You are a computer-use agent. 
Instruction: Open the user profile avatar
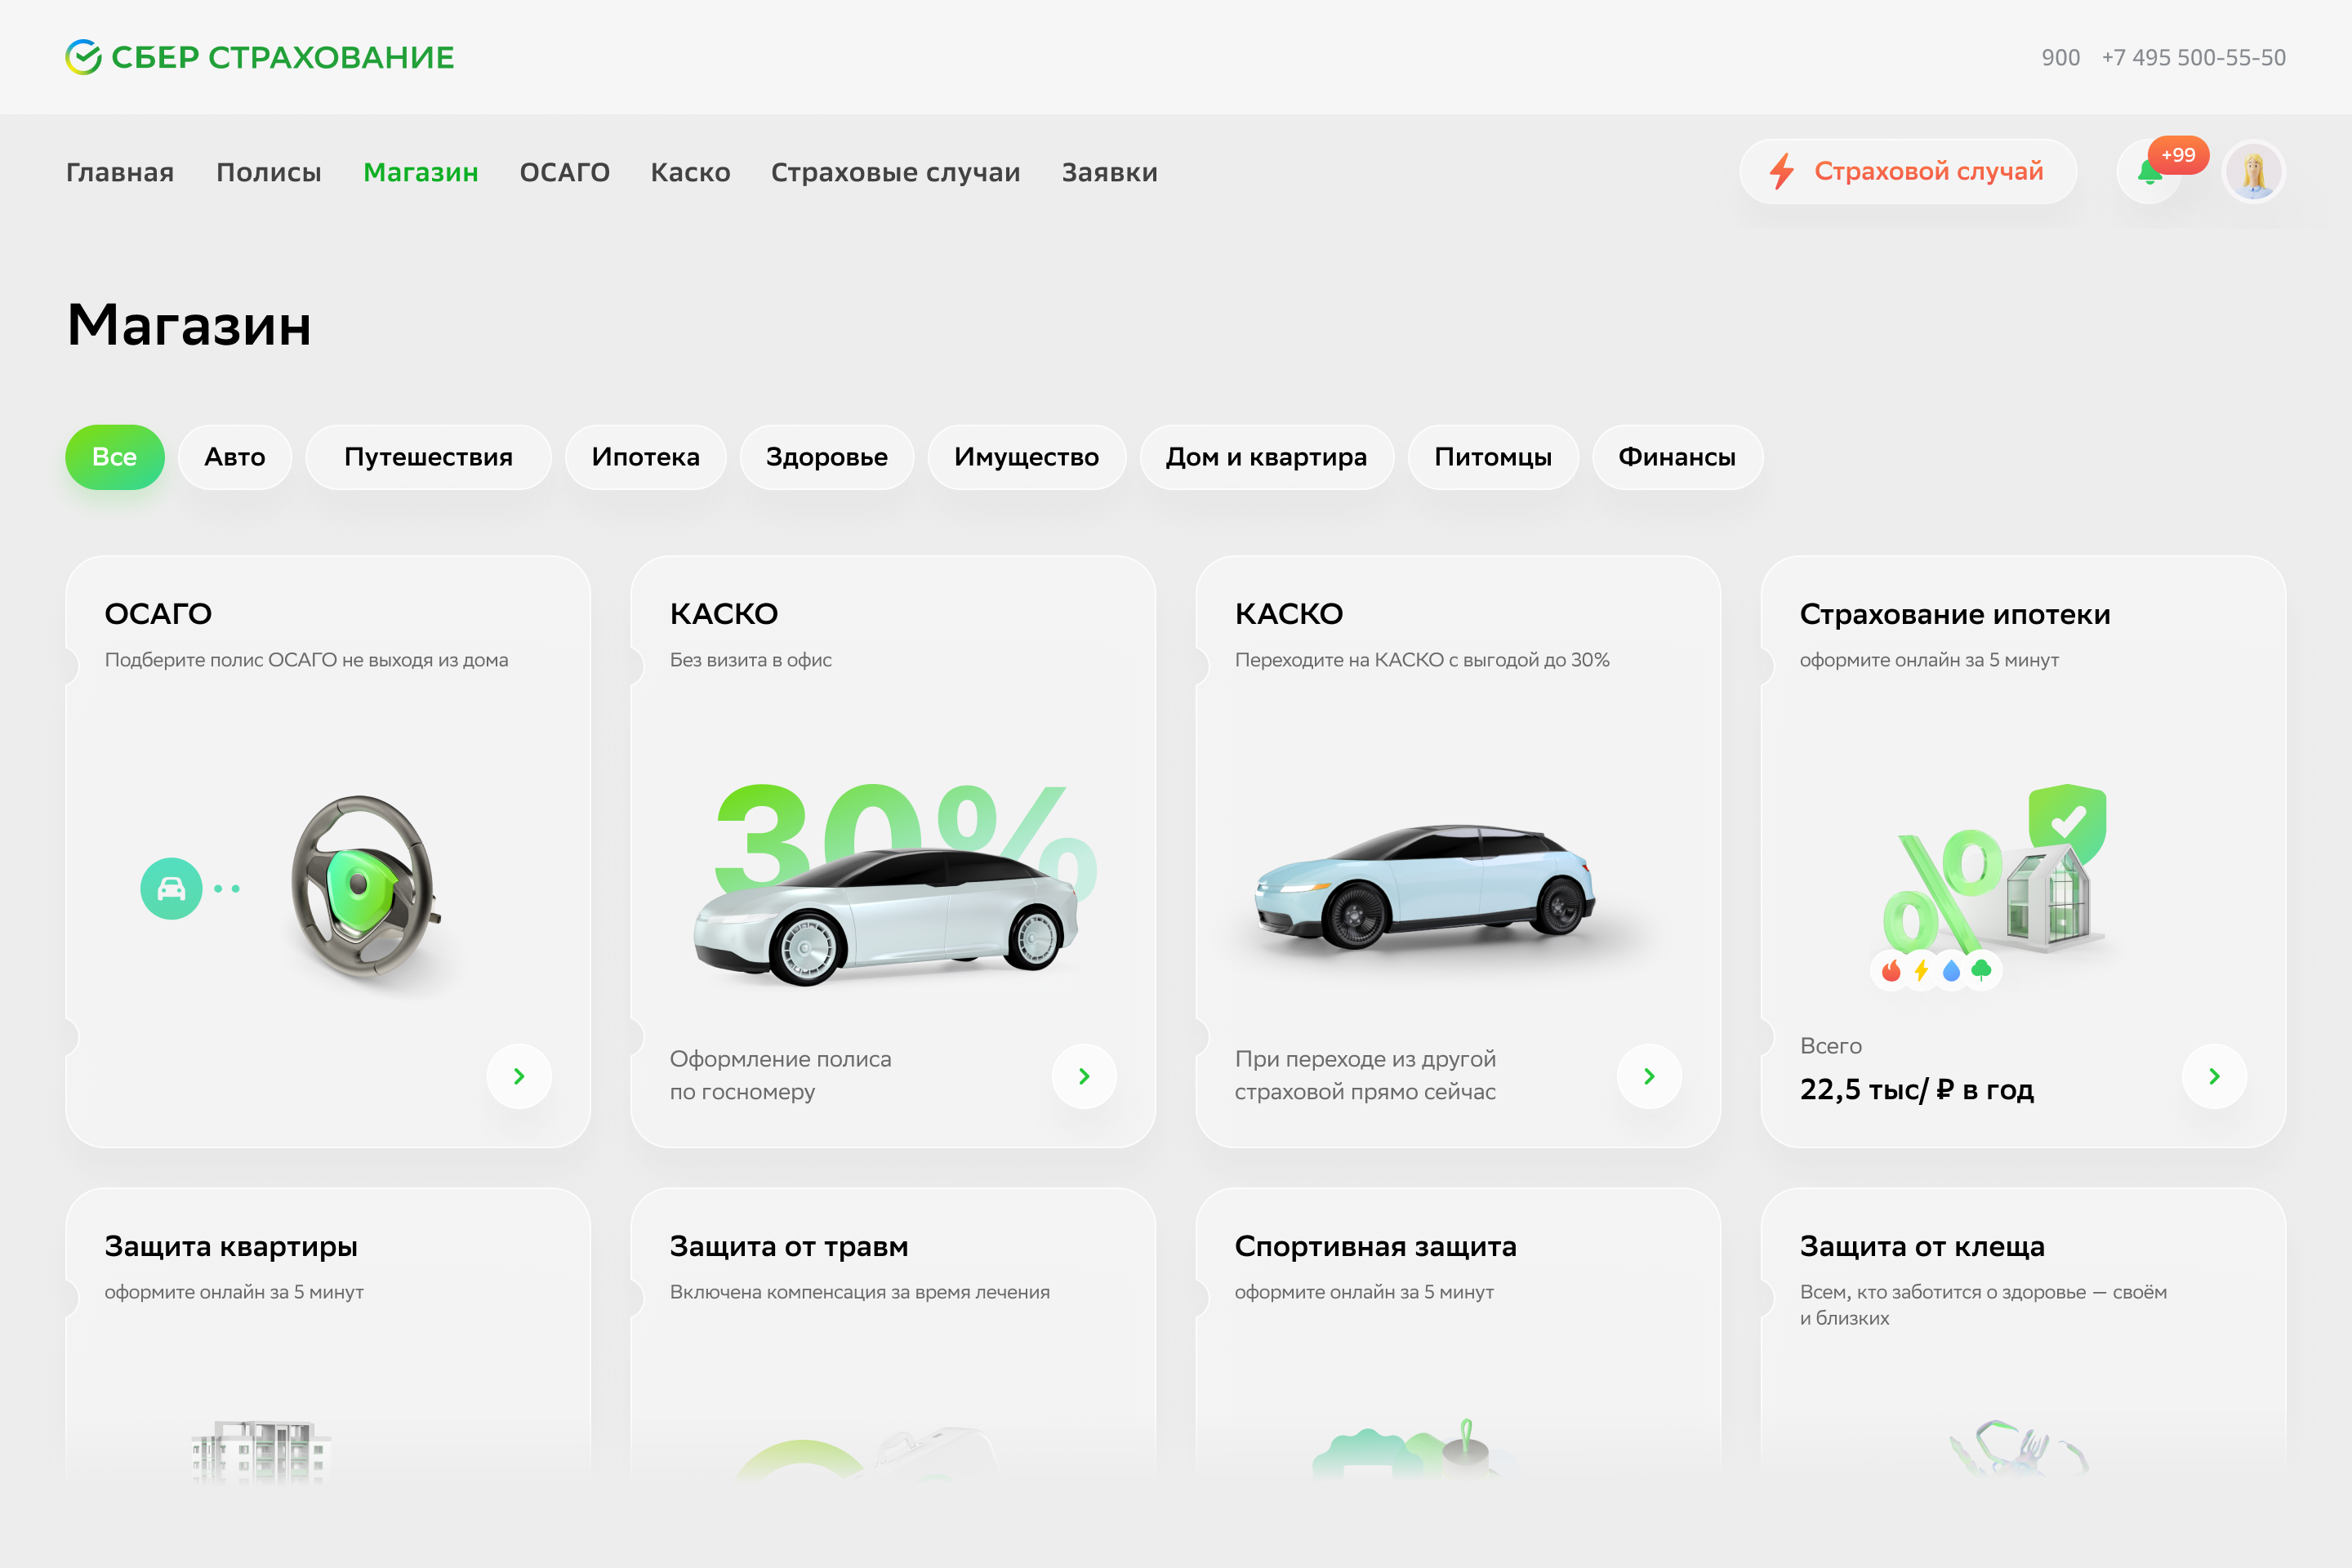coord(2253,172)
